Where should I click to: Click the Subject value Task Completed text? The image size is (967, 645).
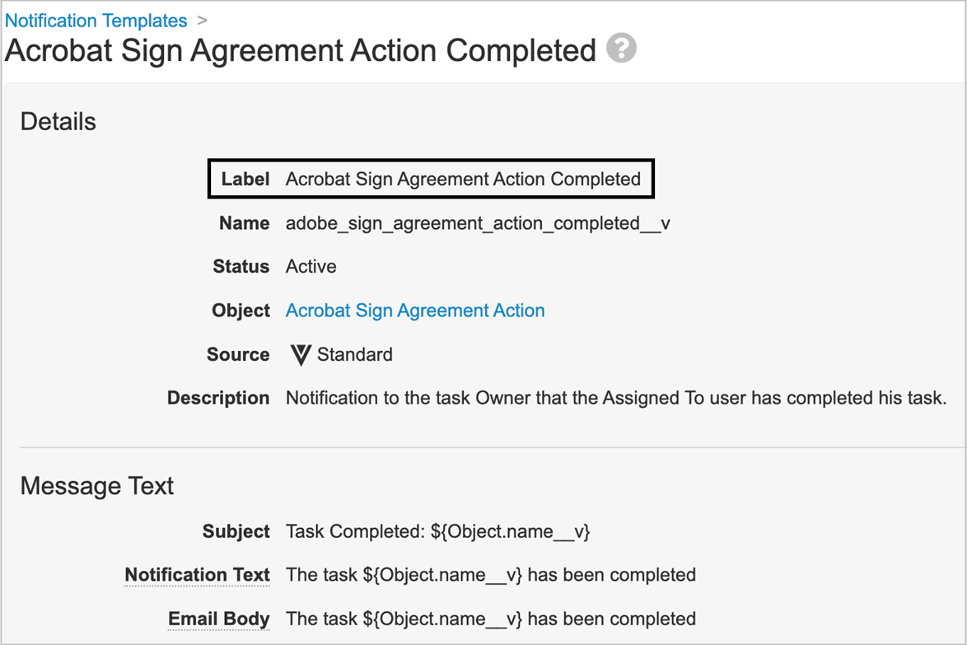(437, 531)
